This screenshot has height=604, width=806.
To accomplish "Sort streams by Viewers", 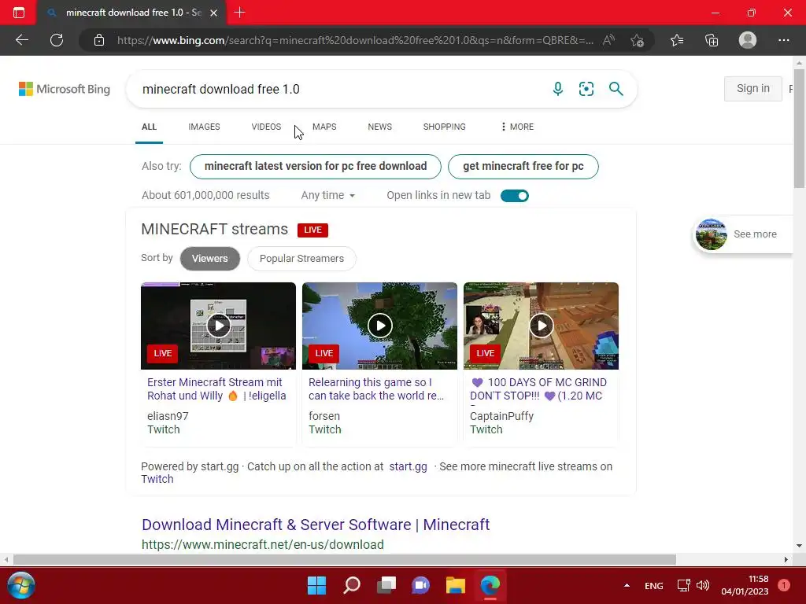I will click(209, 258).
